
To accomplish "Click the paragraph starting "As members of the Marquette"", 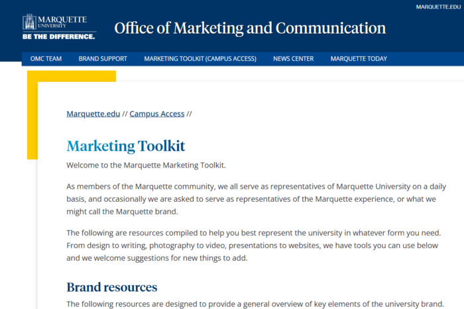I will 256,199.
